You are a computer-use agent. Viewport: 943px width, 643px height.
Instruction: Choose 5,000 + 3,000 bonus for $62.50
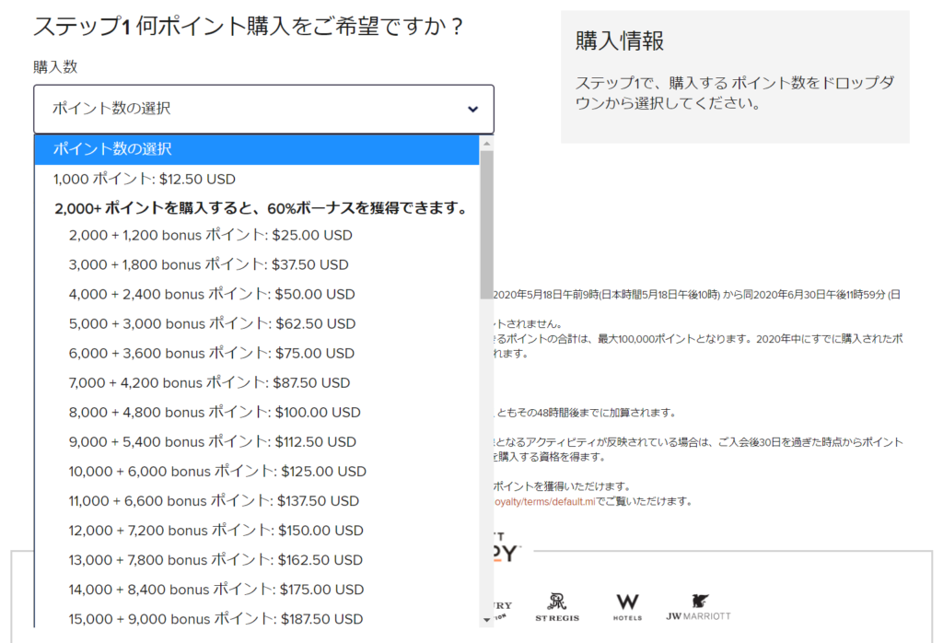pyautogui.click(x=212, y=323)
